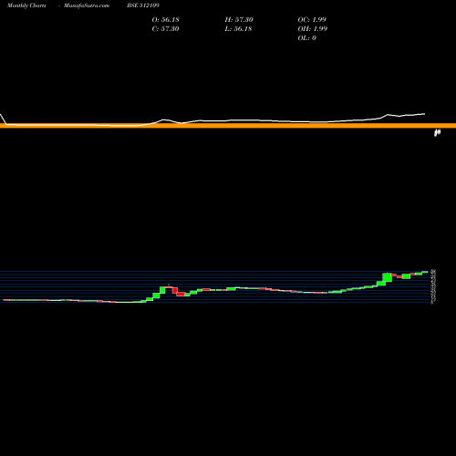Click the low value 'L: 56.18'
The width and height of the screenshot is (456, 456).
pyautogui.click(x=238, y=28)
